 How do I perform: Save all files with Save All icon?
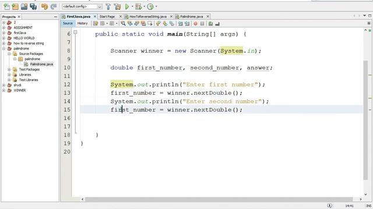(x=33, y=6)
